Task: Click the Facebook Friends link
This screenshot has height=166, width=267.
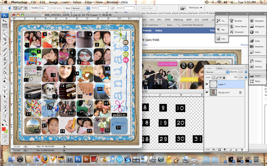Action: pos(147,31)
